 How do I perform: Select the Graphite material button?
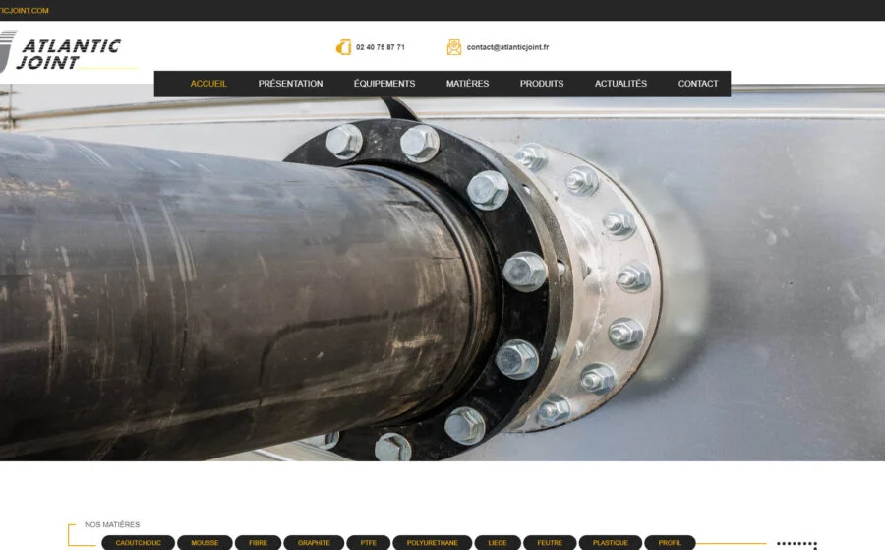(x=314, y=543)
